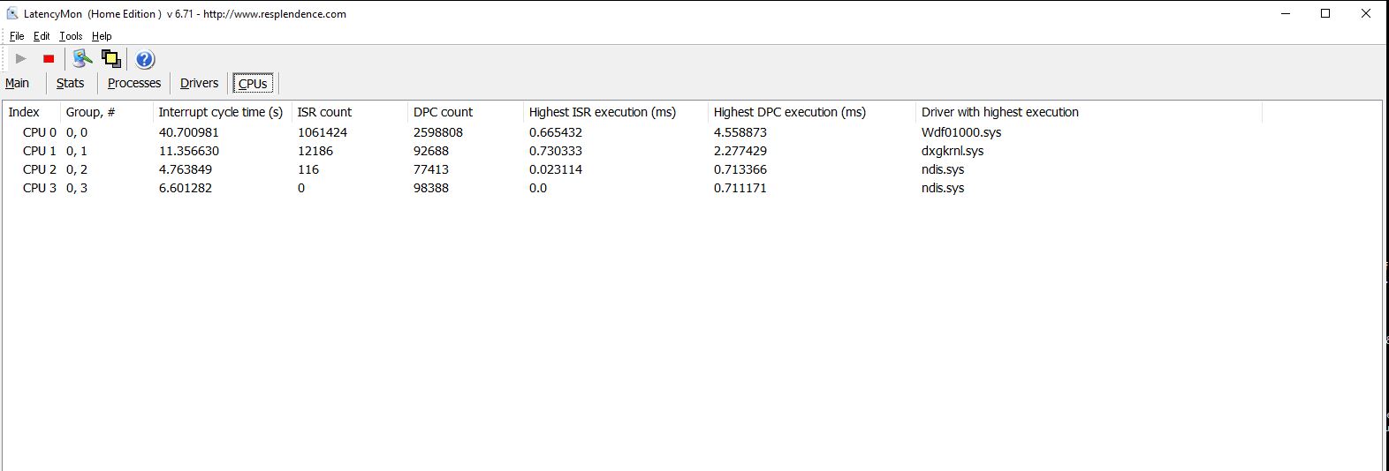Open help via blue question mark icon

point(145,59)
